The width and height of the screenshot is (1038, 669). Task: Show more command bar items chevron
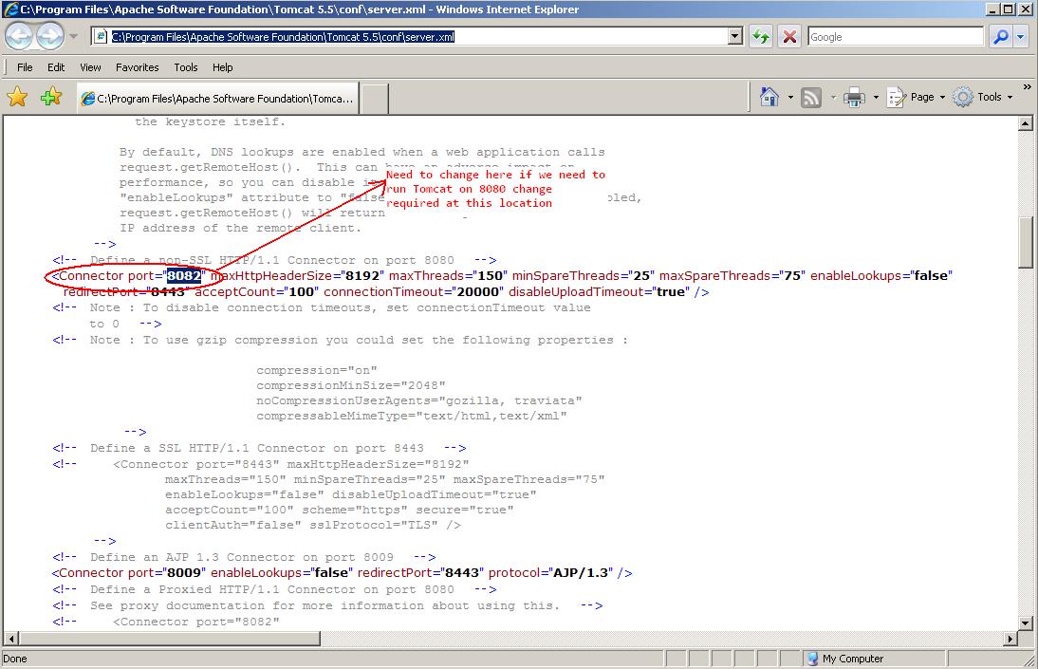1027,86
